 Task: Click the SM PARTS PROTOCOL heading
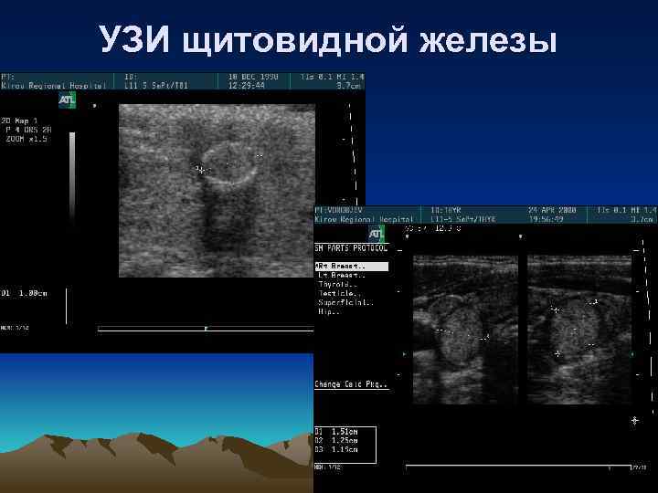coord(351,248)
